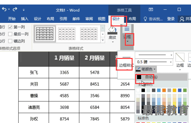Click the cell containing 5478
The width and height of the screenshot is (191, 123).
95,72
